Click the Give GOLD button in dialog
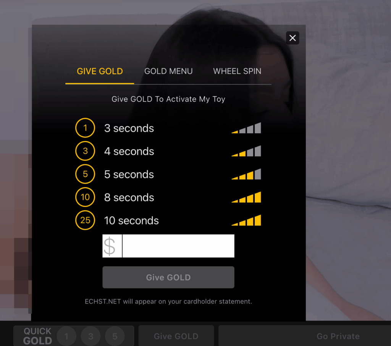 (168, 277)
